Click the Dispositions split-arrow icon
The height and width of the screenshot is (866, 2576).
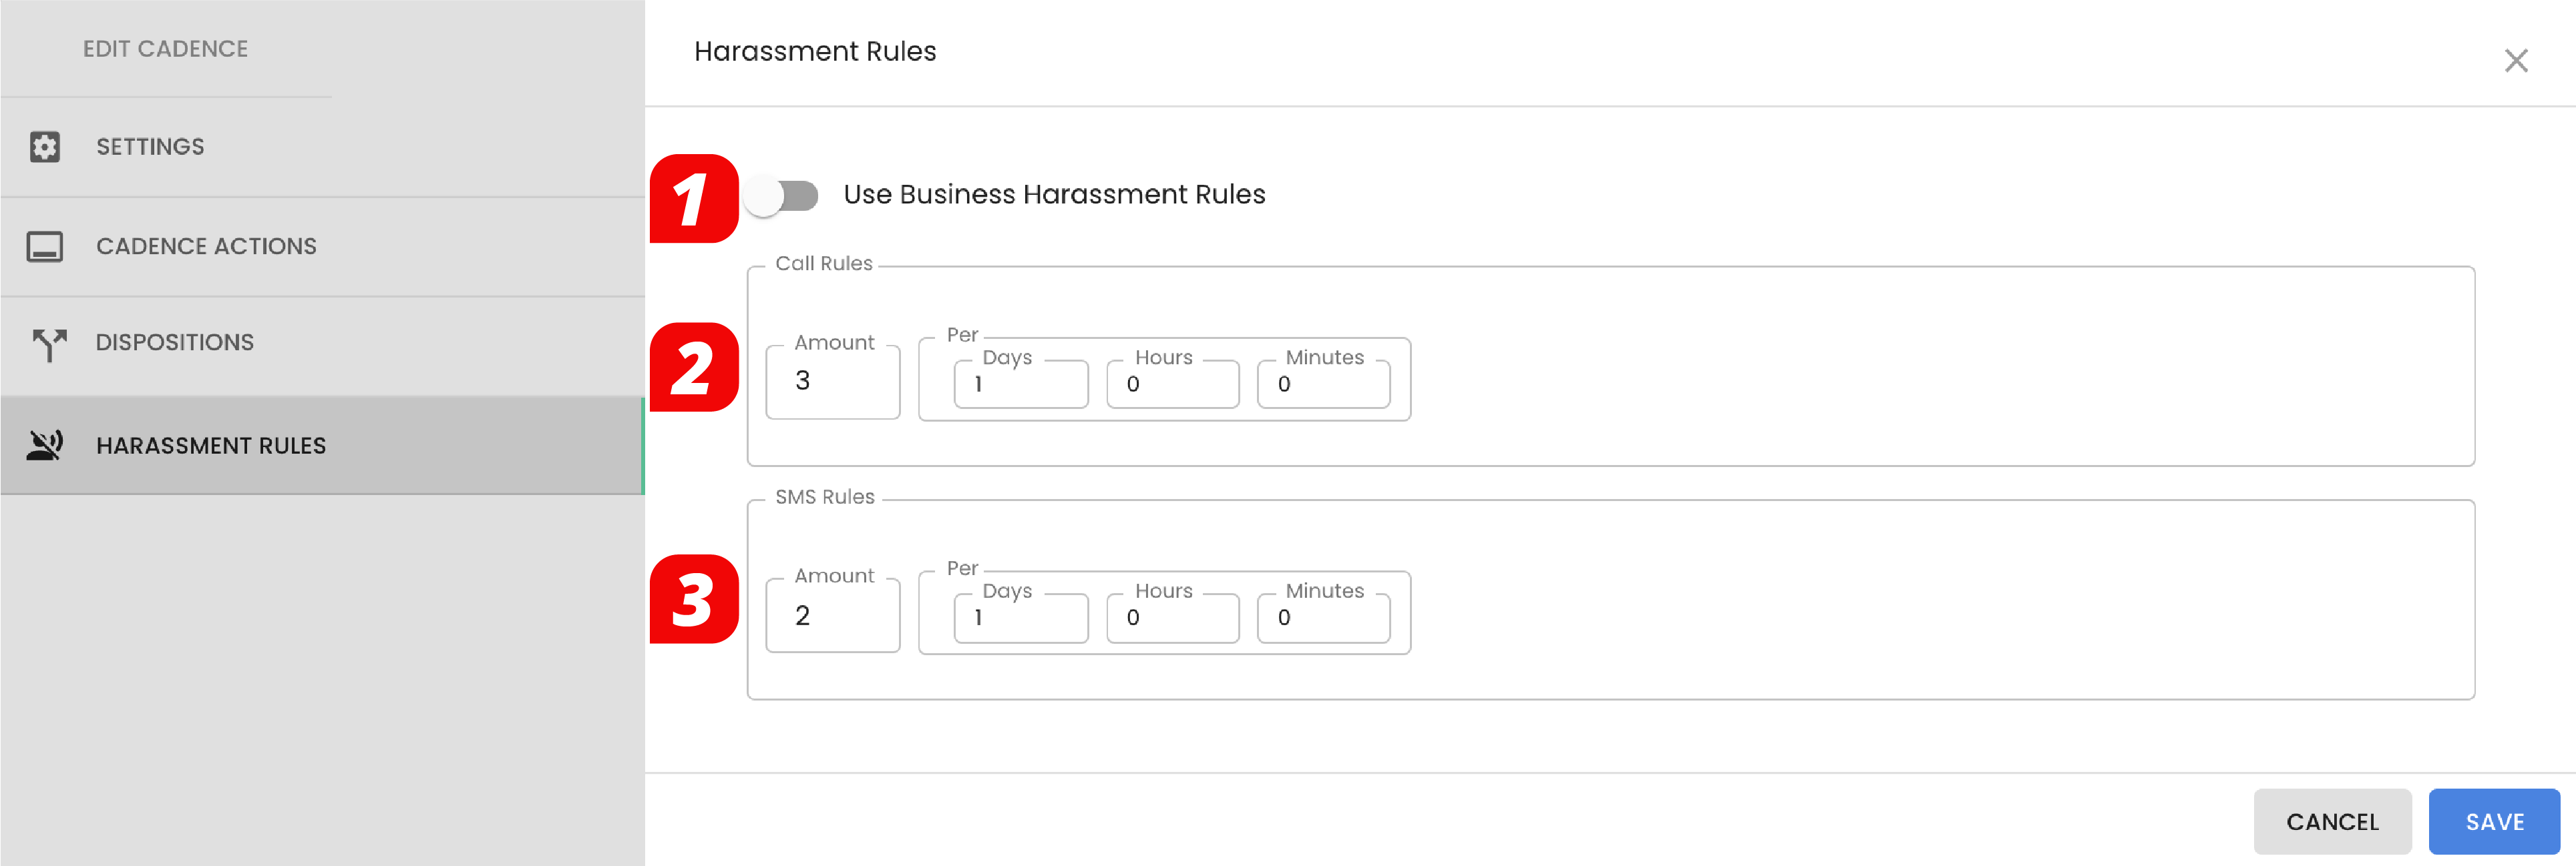pyautogui.click(x=47, y=344)
